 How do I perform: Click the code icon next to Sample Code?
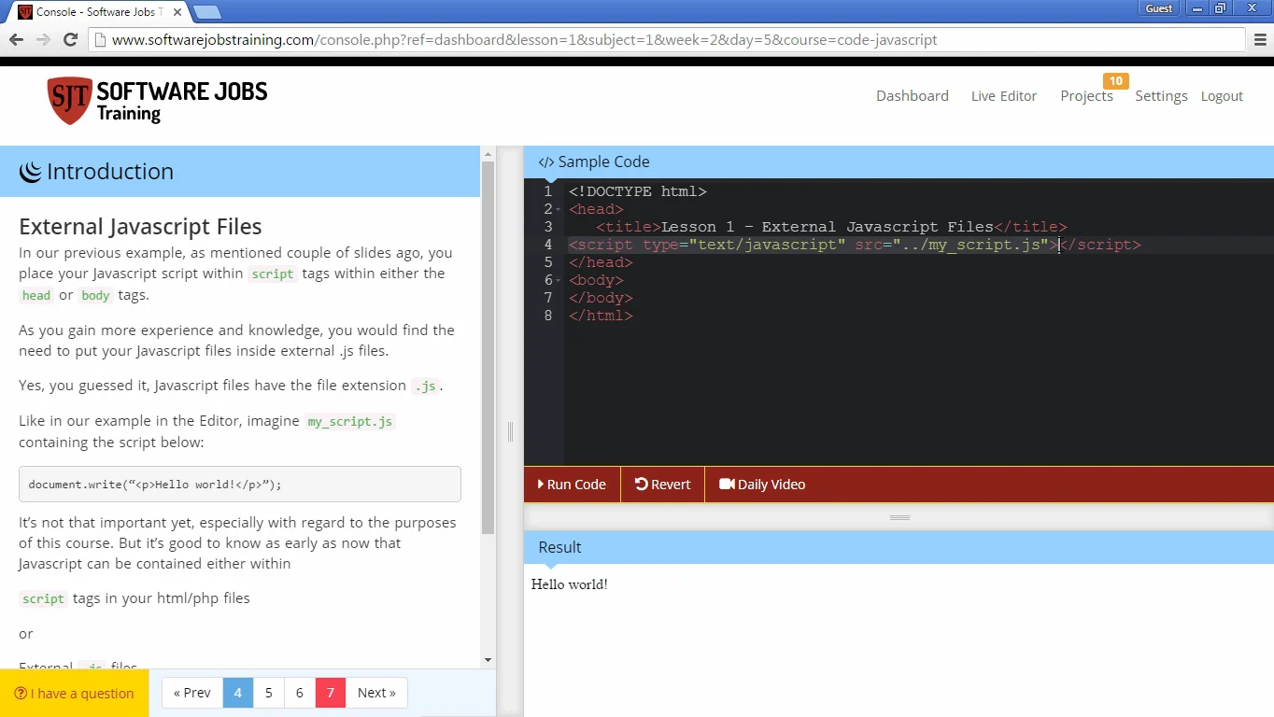(546, 162)
